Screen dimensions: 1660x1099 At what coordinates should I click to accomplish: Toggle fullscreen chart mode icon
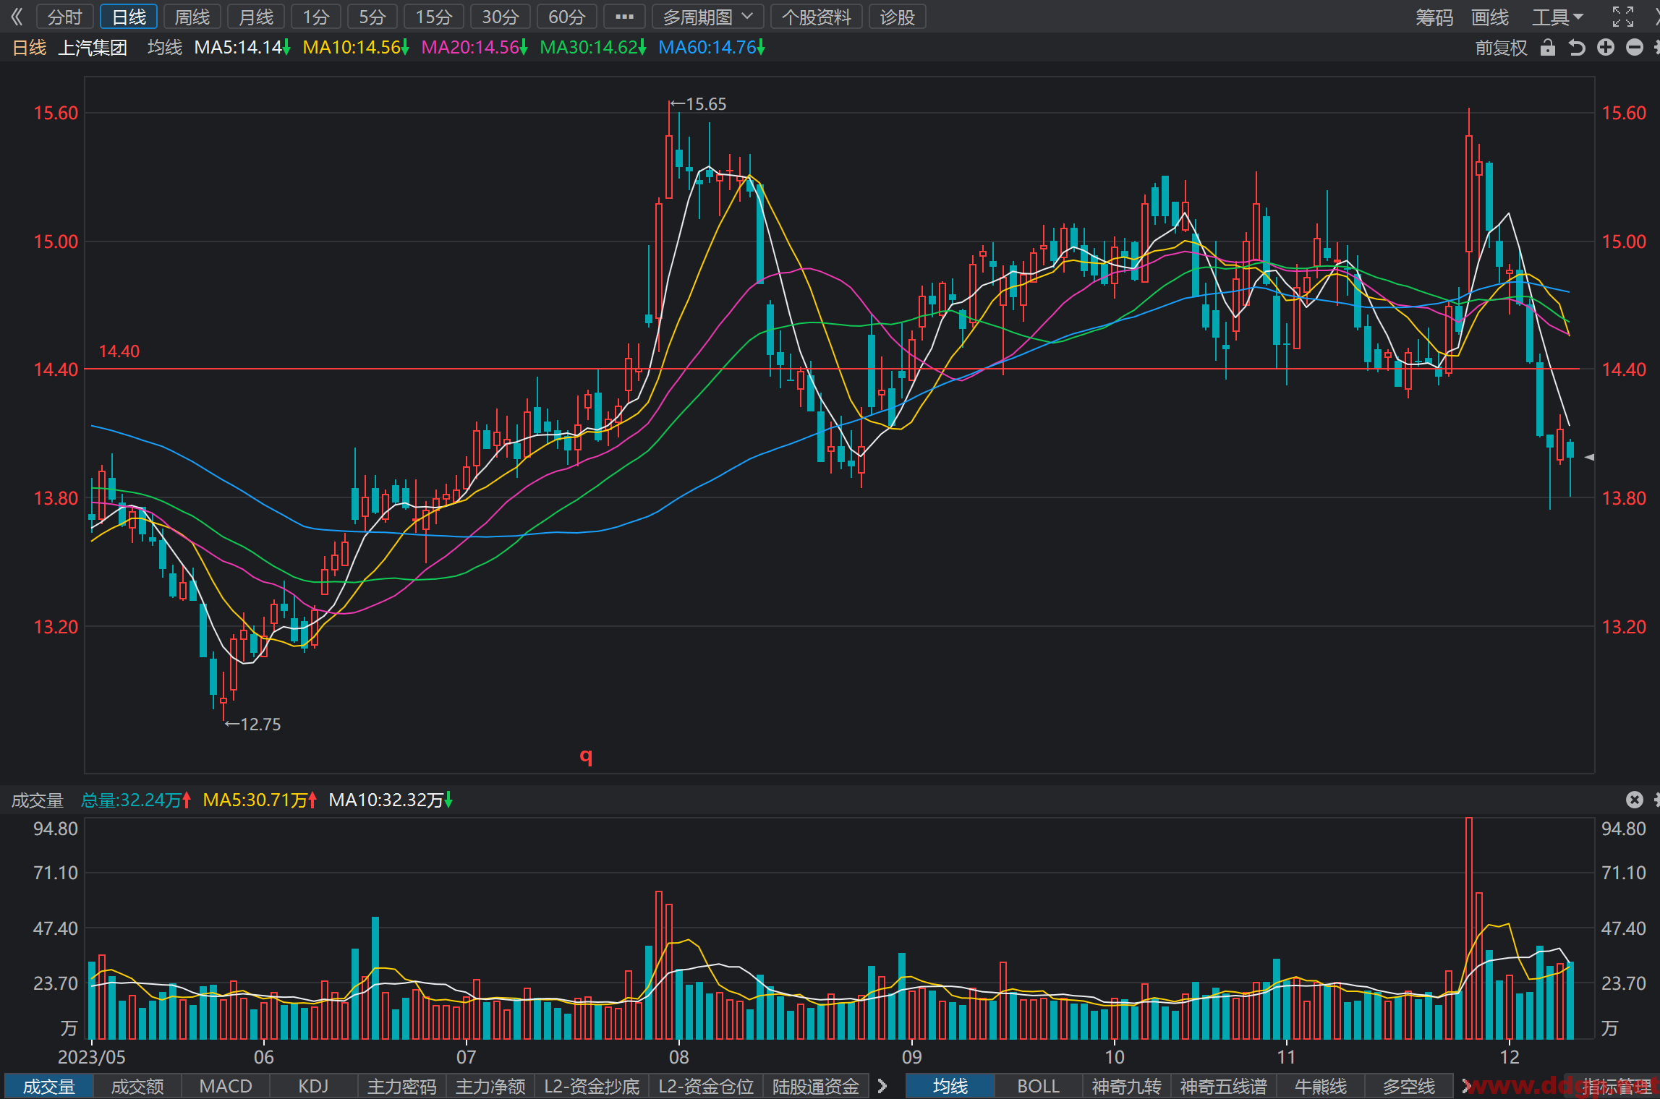[1623, 17]
